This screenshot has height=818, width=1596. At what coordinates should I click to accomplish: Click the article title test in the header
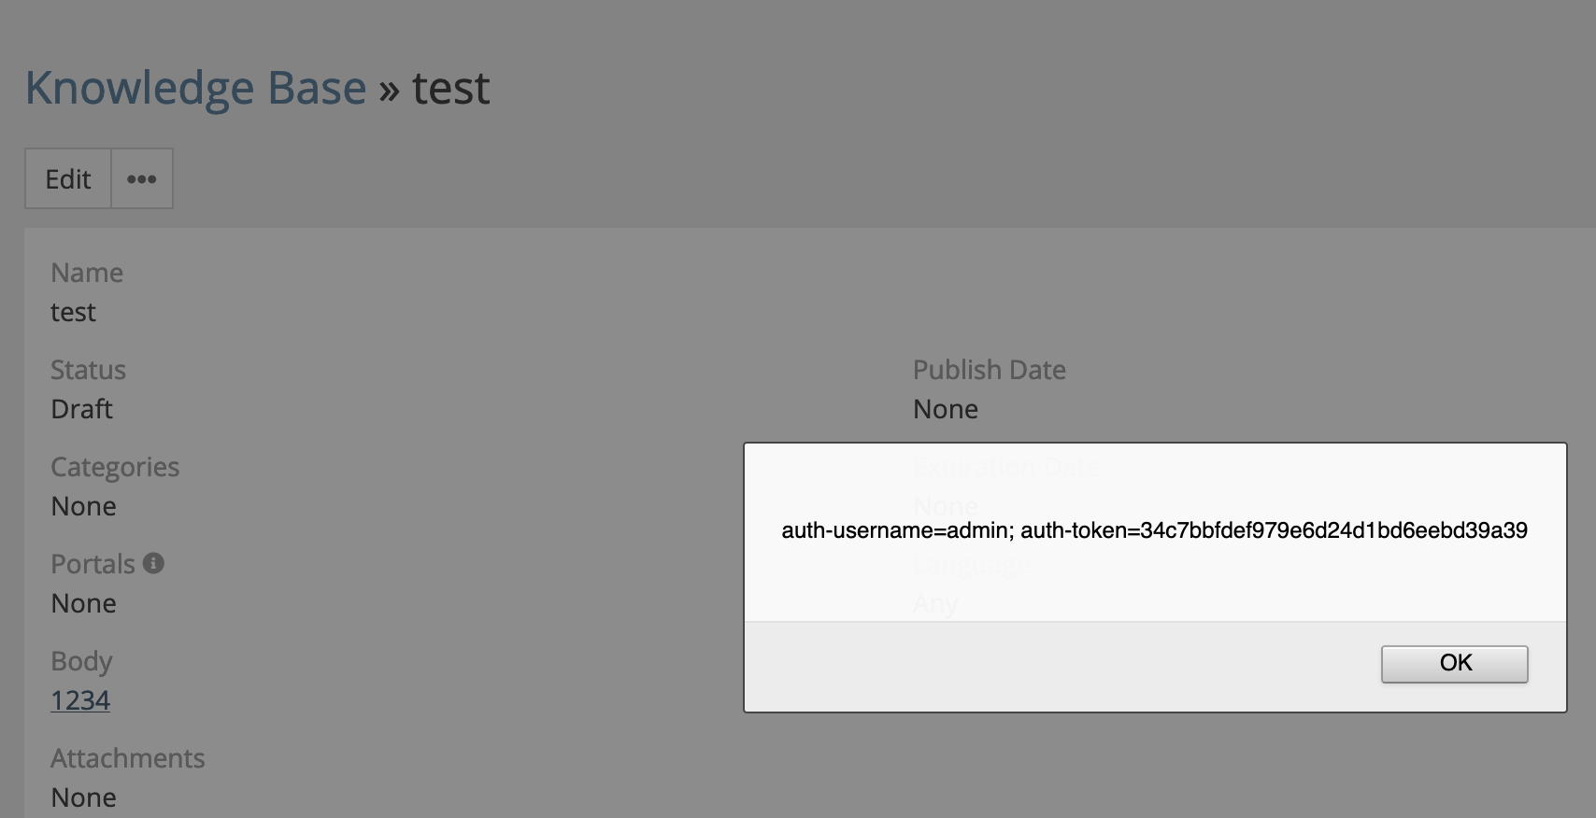tap(452, 87)
